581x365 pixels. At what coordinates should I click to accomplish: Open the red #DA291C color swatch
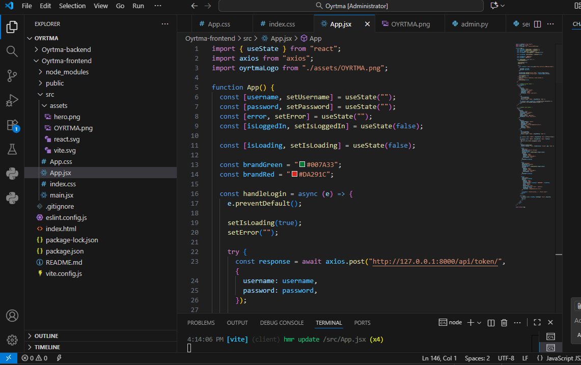[295, 174]
